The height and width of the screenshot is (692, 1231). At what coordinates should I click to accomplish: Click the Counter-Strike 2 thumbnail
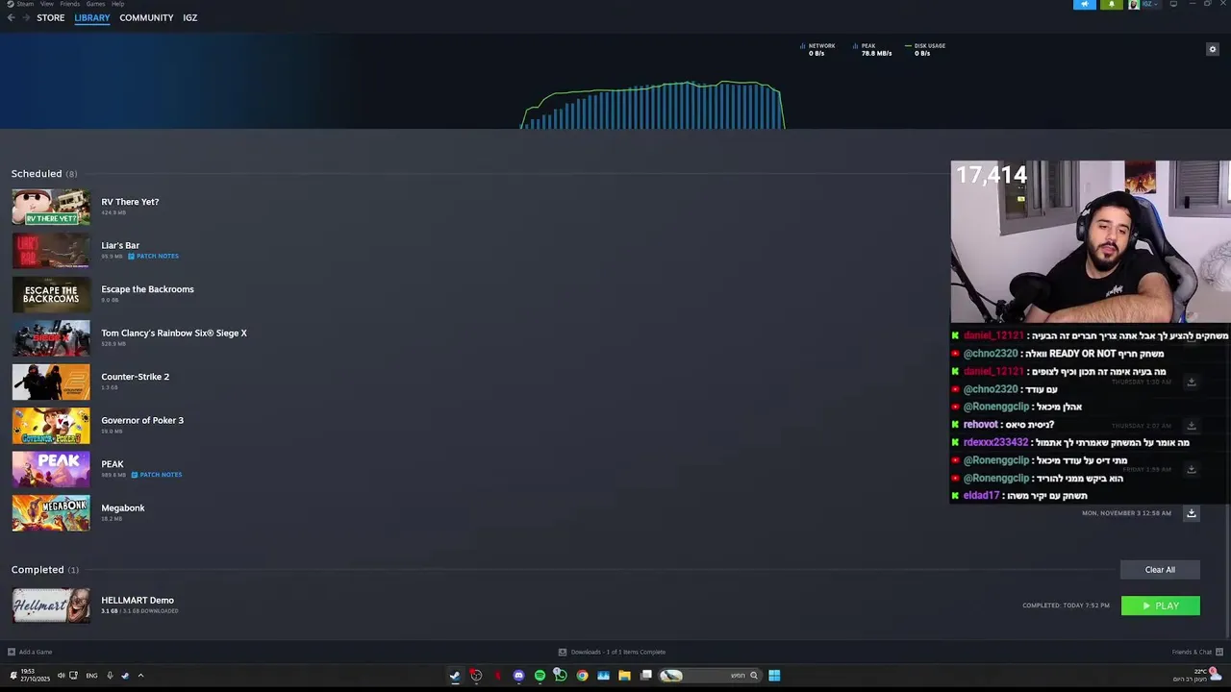point(51,382)
